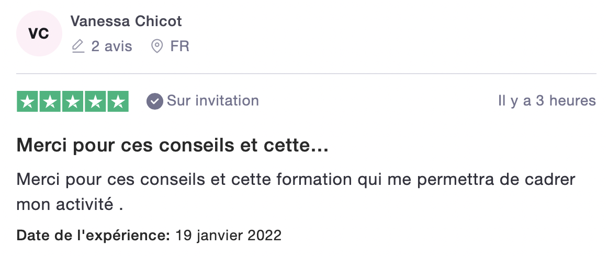Click the first green rating star
Screen dimensions: 608x258
coord(28,101)
